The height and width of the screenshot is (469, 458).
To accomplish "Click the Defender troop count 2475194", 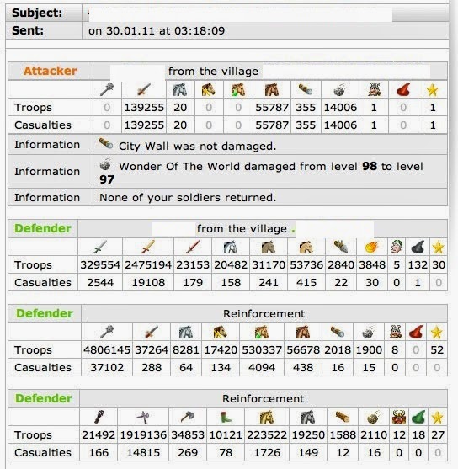I will coord(148,265).
